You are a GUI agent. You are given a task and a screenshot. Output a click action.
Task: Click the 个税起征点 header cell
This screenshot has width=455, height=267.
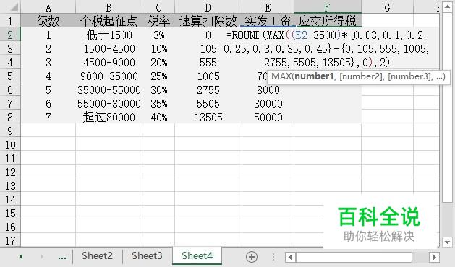tap(109, 21)
